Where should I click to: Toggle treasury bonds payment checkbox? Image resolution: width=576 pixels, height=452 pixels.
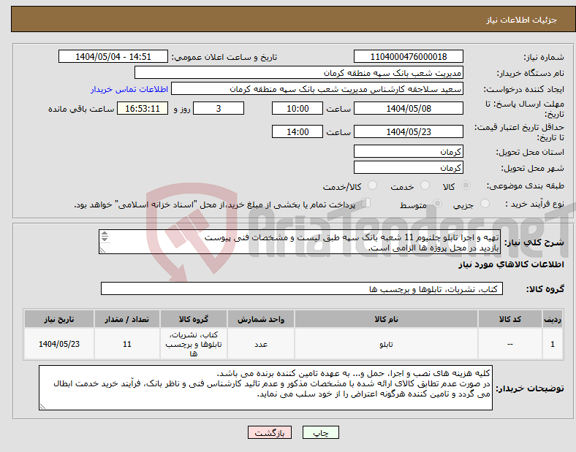(366, 203)
